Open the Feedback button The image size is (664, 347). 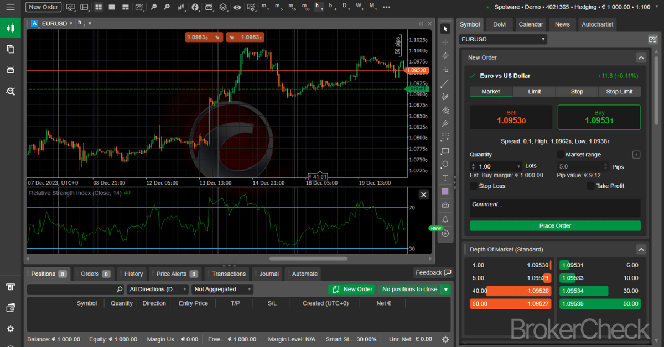pyautogui.click(x=433, y=272)
